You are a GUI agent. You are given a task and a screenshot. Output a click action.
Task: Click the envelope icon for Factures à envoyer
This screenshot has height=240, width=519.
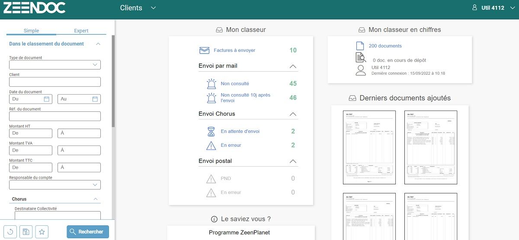pyautogui.click(x=204, y=51)
